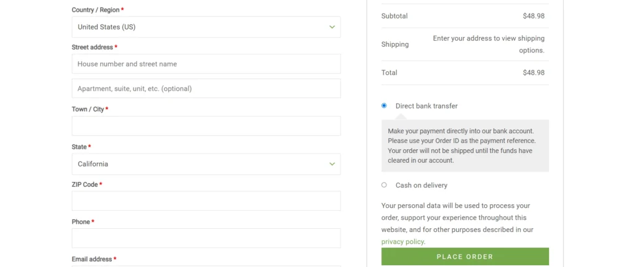Click the Street address field label
Viewport: 633px width, 267px height.
pos(92,47)
